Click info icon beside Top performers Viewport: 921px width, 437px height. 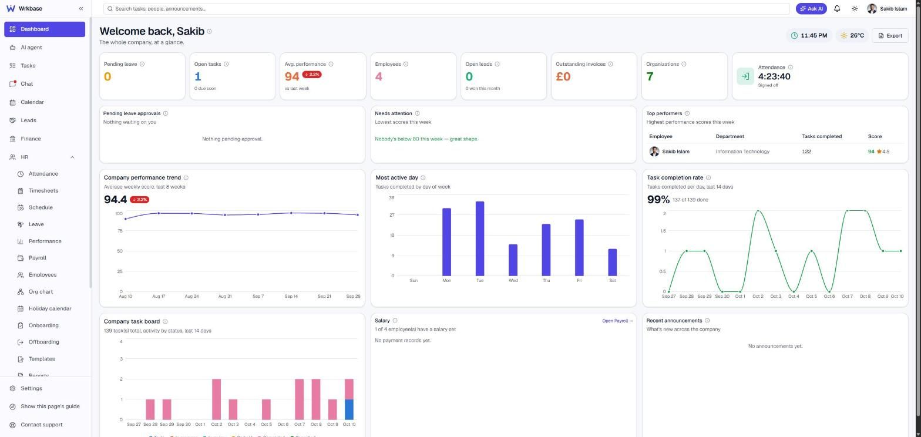click(x=687, y=113)
